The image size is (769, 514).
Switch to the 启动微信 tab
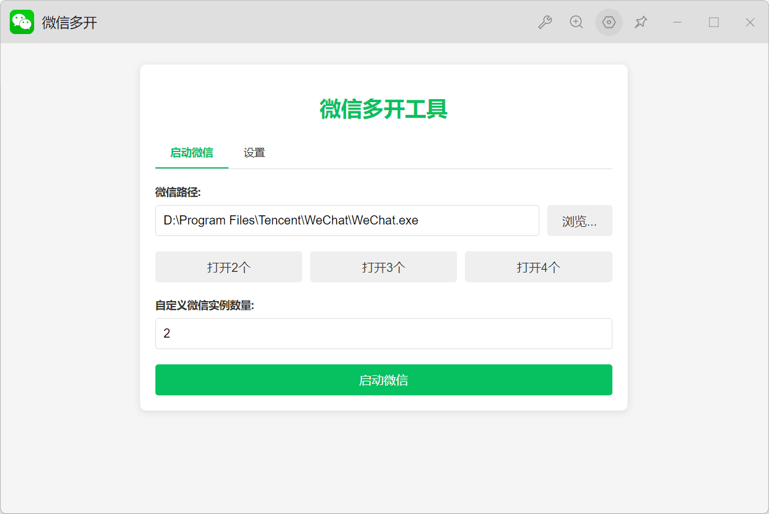click(192, 153)
